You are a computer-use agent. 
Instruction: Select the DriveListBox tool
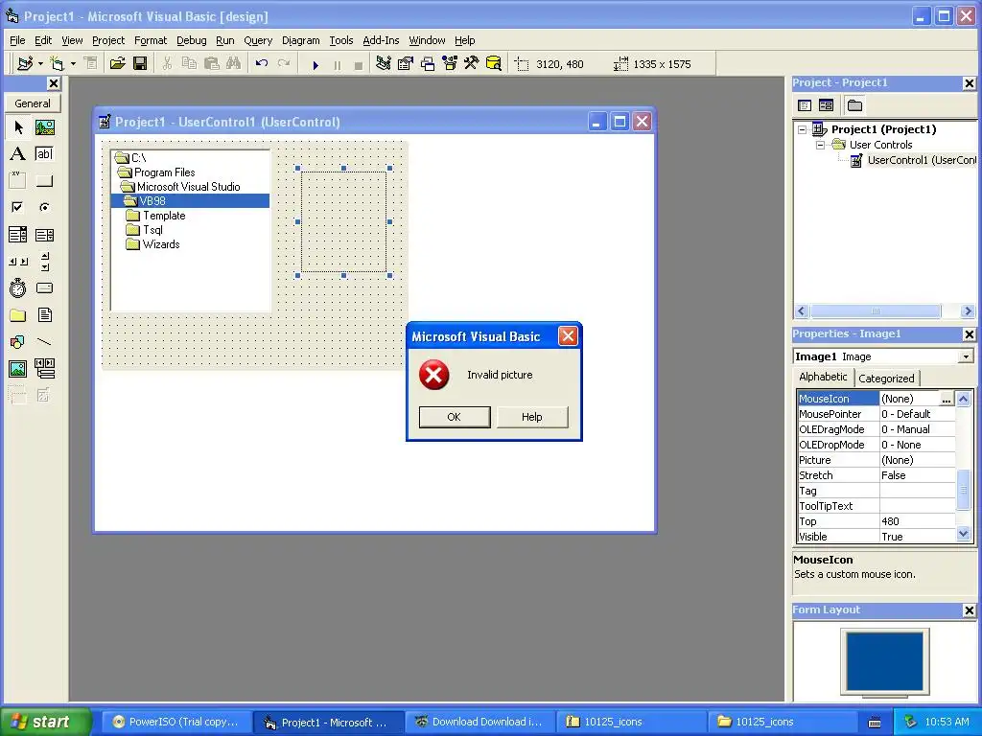coord(44,287)
